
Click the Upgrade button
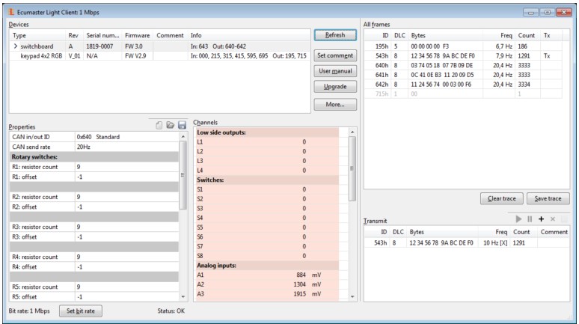[335, 87]
